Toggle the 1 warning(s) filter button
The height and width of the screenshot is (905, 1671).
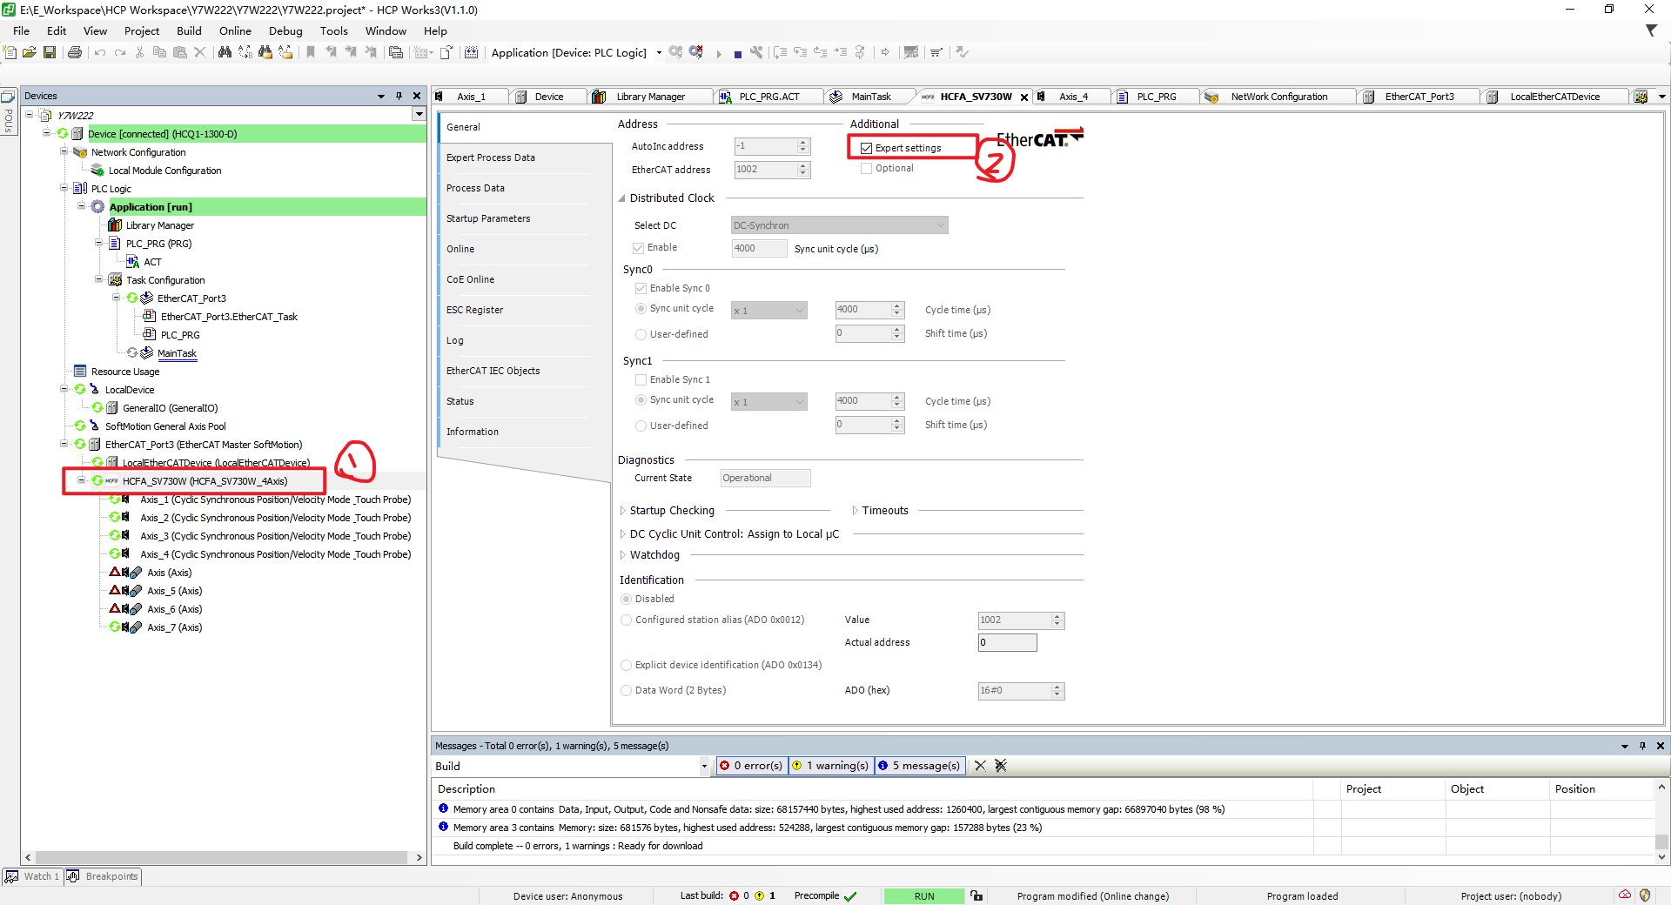(x=831, y=766)
